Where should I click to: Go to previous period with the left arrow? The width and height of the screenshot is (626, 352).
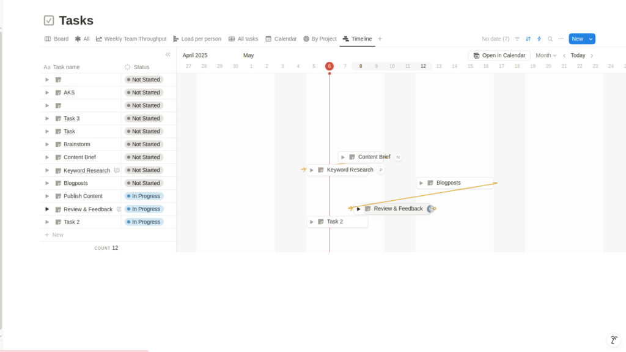click(564, 56)
